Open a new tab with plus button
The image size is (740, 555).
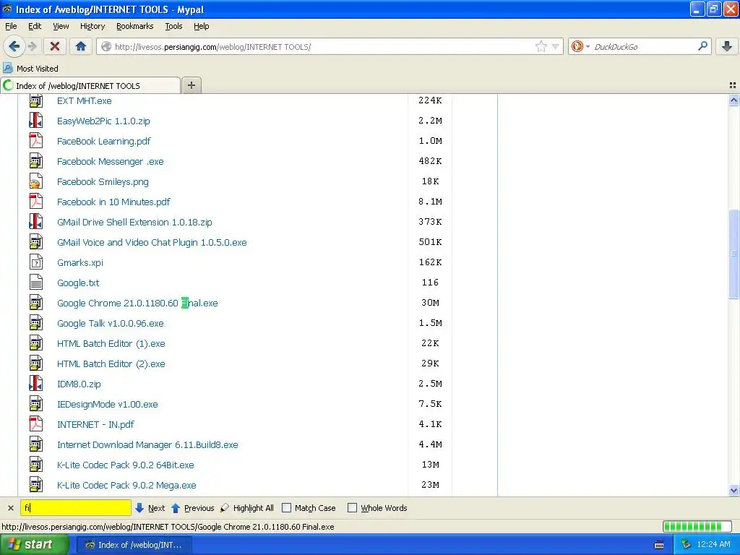191,85
